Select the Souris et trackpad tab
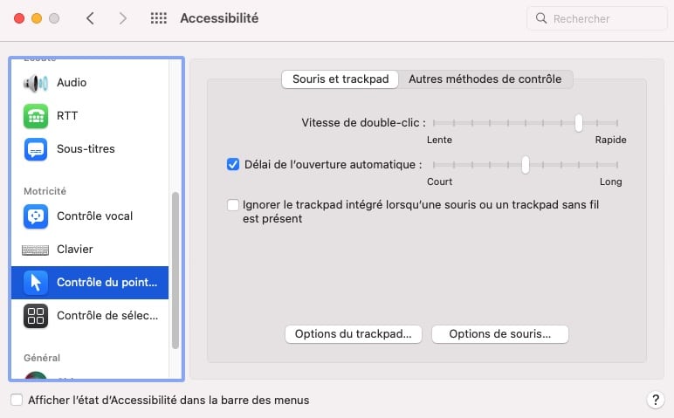This screenshot has width=674, height=418. [x=340, y=79]
